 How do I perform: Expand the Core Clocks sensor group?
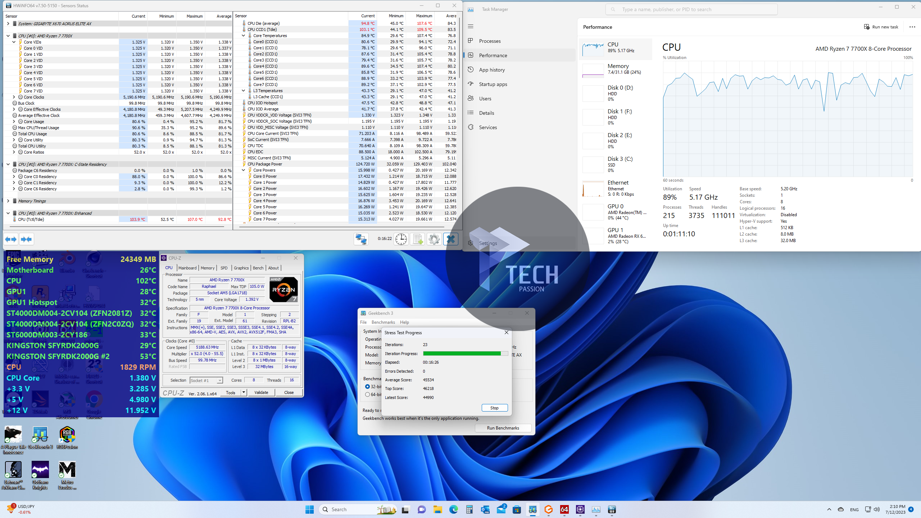coord(14,97)
